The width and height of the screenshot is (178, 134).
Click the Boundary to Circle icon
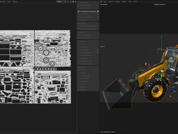(79, 61)
